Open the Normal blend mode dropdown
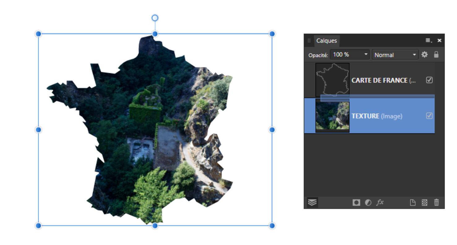 point(395,55)
